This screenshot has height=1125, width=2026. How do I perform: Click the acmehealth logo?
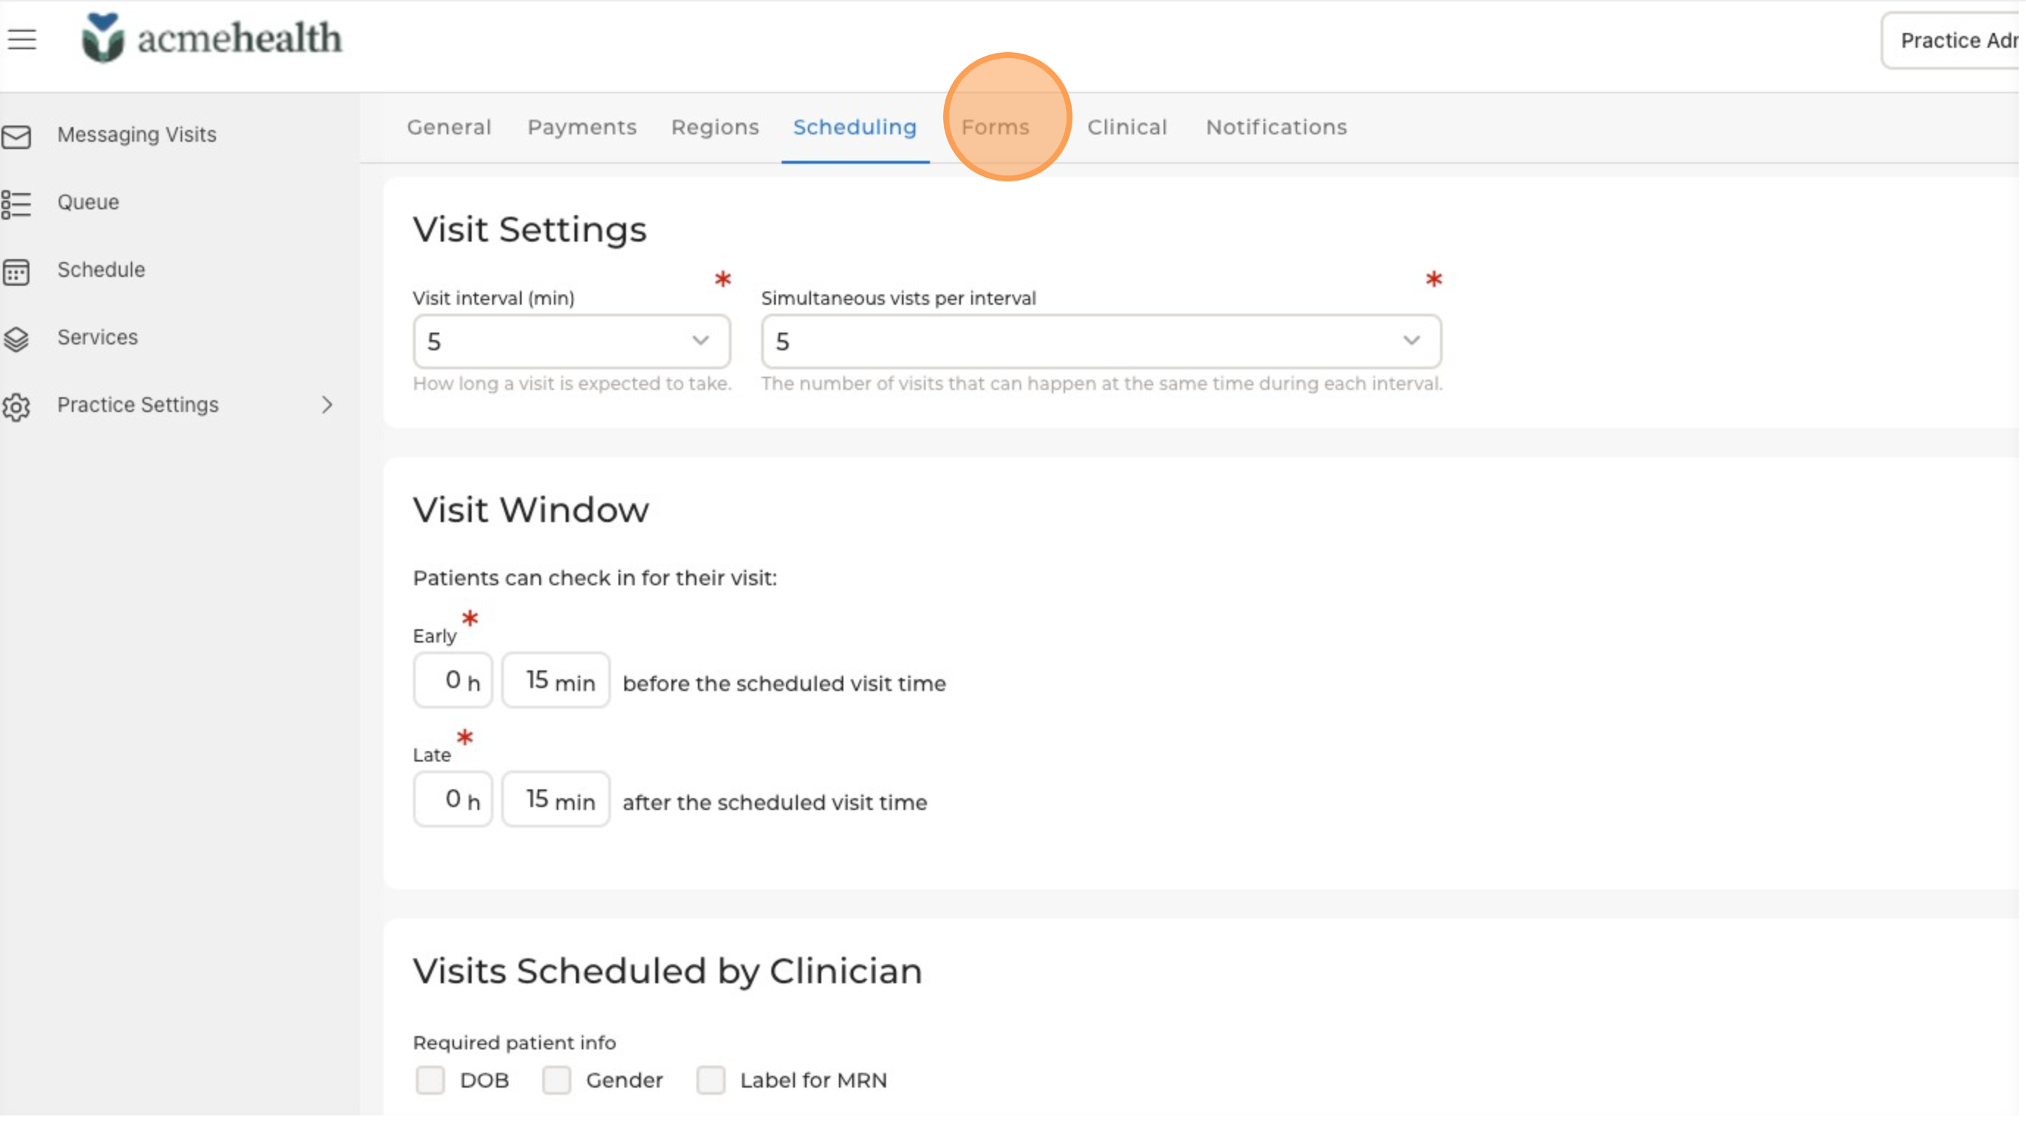pyautogui.click(x=212, y=37)
